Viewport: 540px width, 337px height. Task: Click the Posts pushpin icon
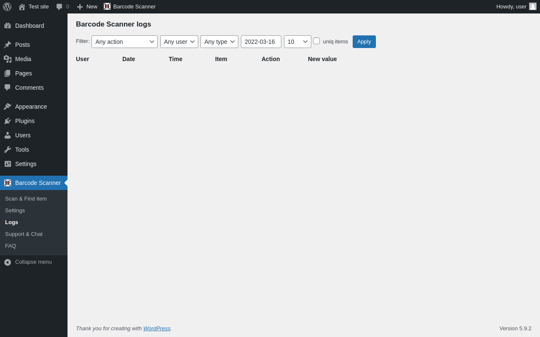click(x=8, y=45)
